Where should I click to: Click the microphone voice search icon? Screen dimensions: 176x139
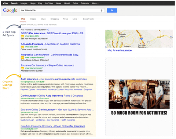[x=102, y=11]
